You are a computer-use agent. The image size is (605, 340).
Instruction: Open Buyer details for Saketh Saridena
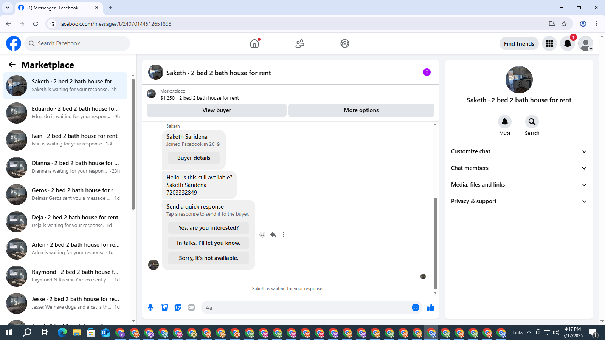[x=194, y=158]
